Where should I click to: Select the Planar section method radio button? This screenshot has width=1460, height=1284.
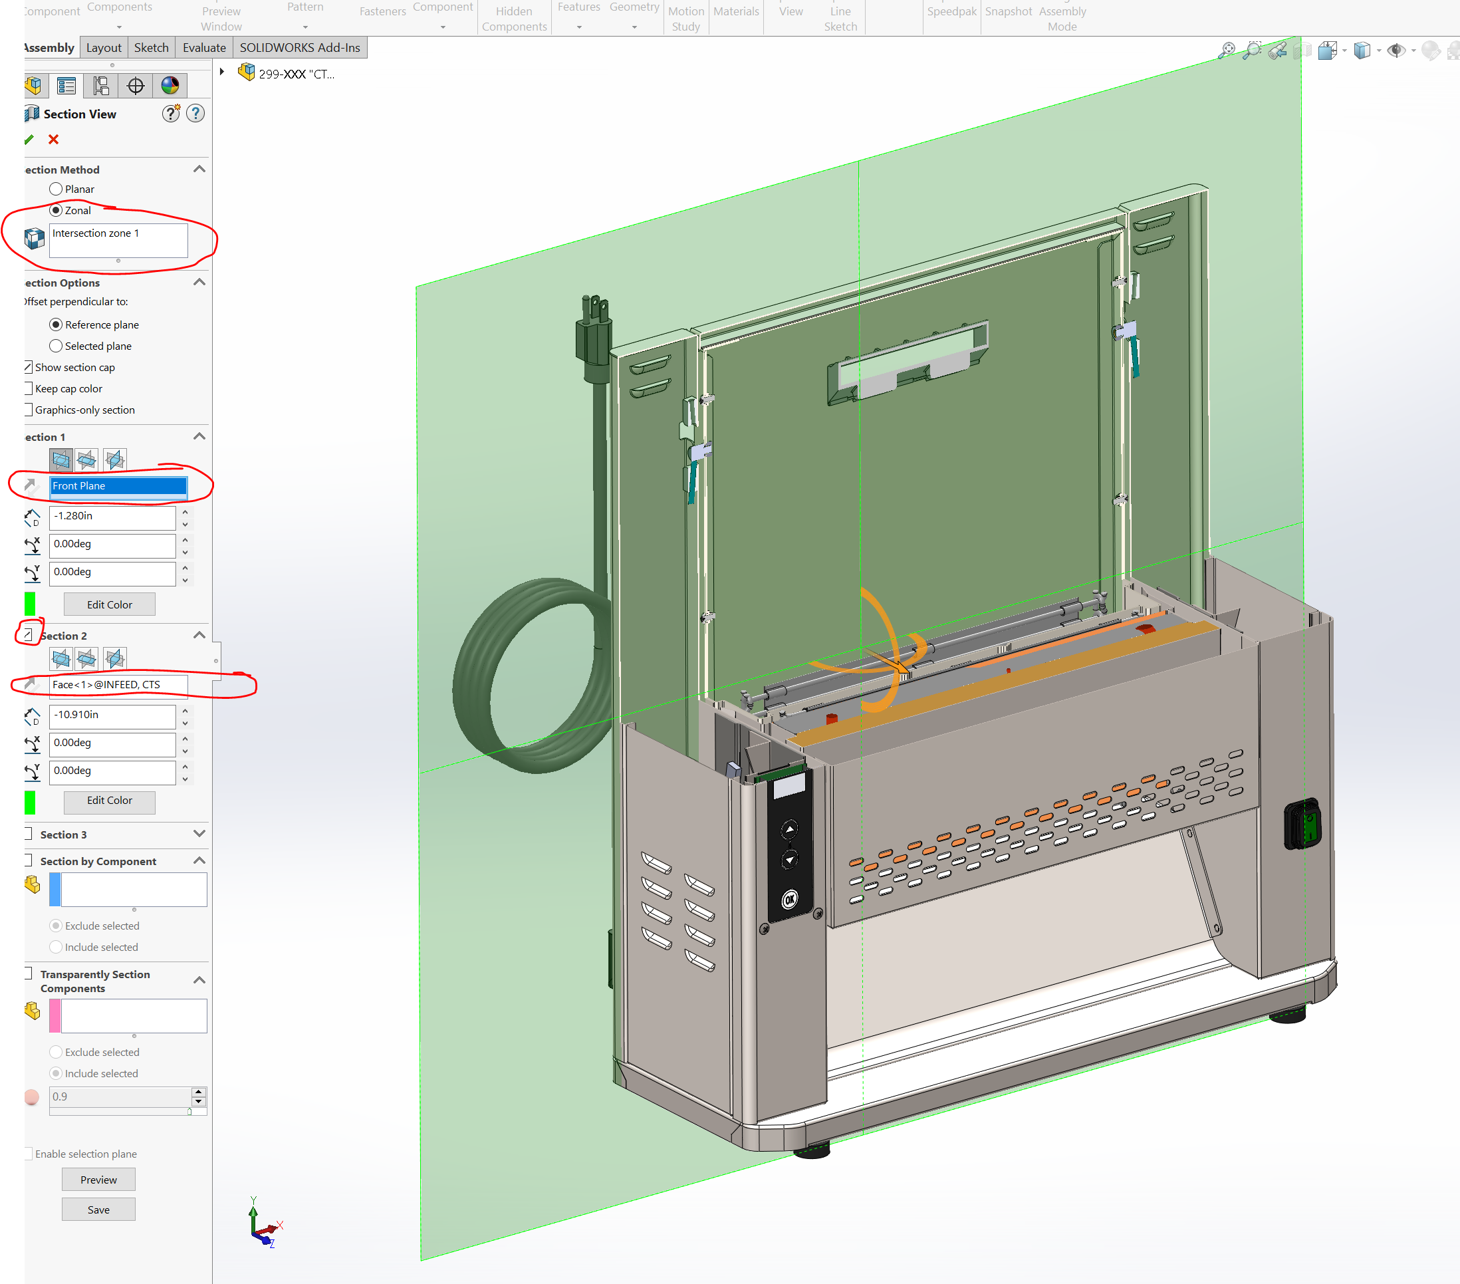(56, 190)
